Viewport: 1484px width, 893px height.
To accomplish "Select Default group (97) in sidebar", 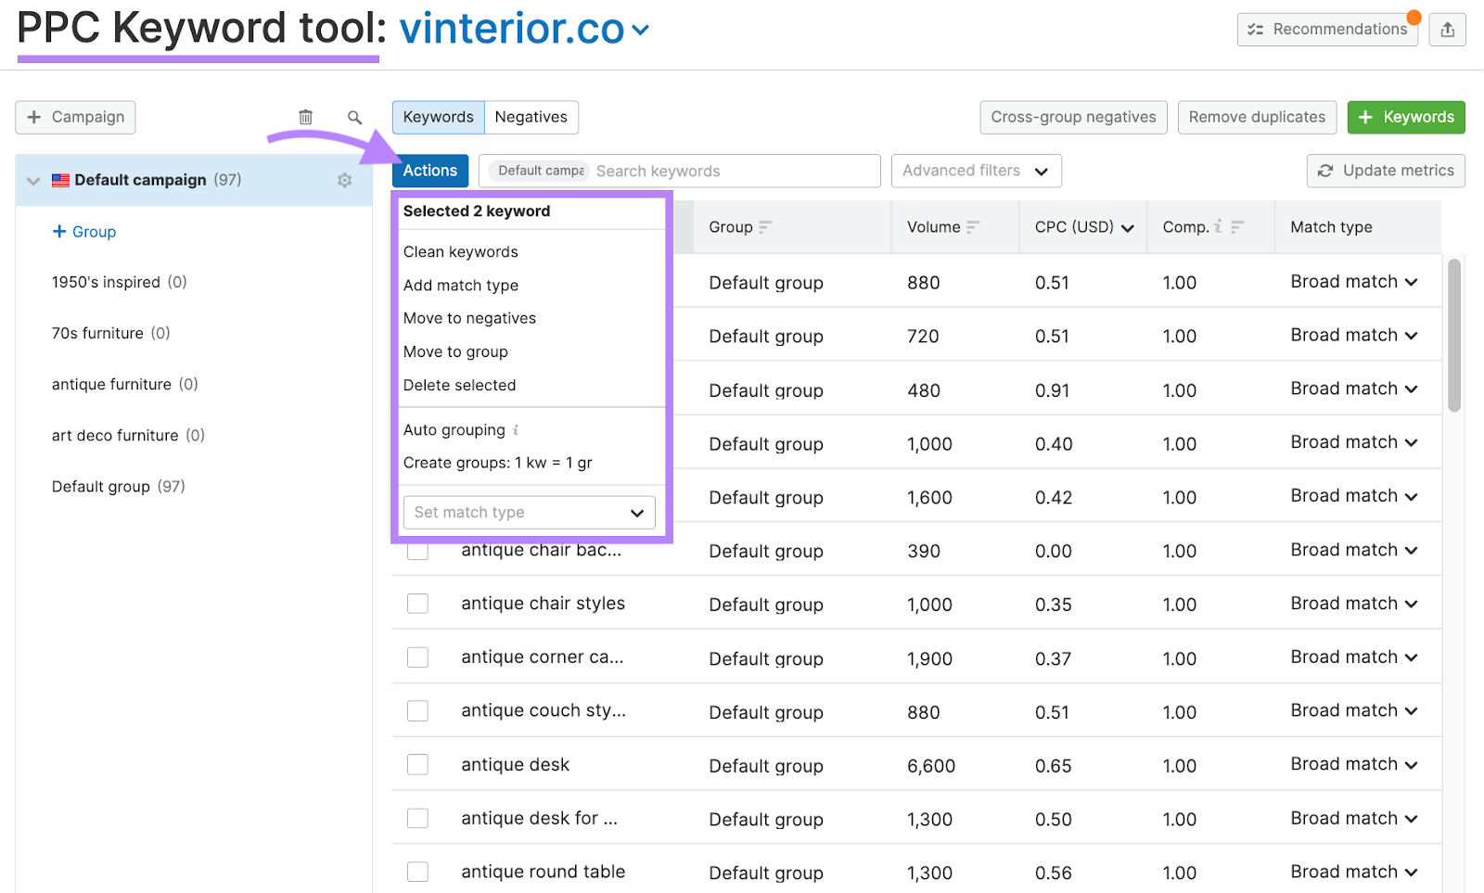I will (x=119, y=486).
